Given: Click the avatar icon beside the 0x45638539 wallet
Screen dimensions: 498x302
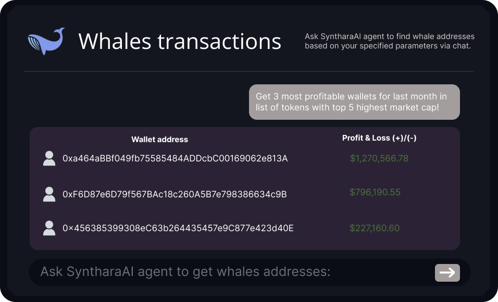Looking at the screenshot, I should 49,228.
